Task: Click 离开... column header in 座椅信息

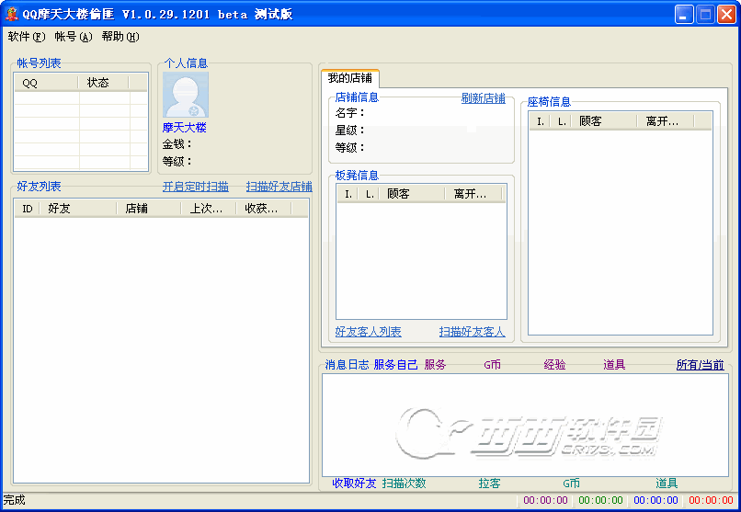Action: 666,121
